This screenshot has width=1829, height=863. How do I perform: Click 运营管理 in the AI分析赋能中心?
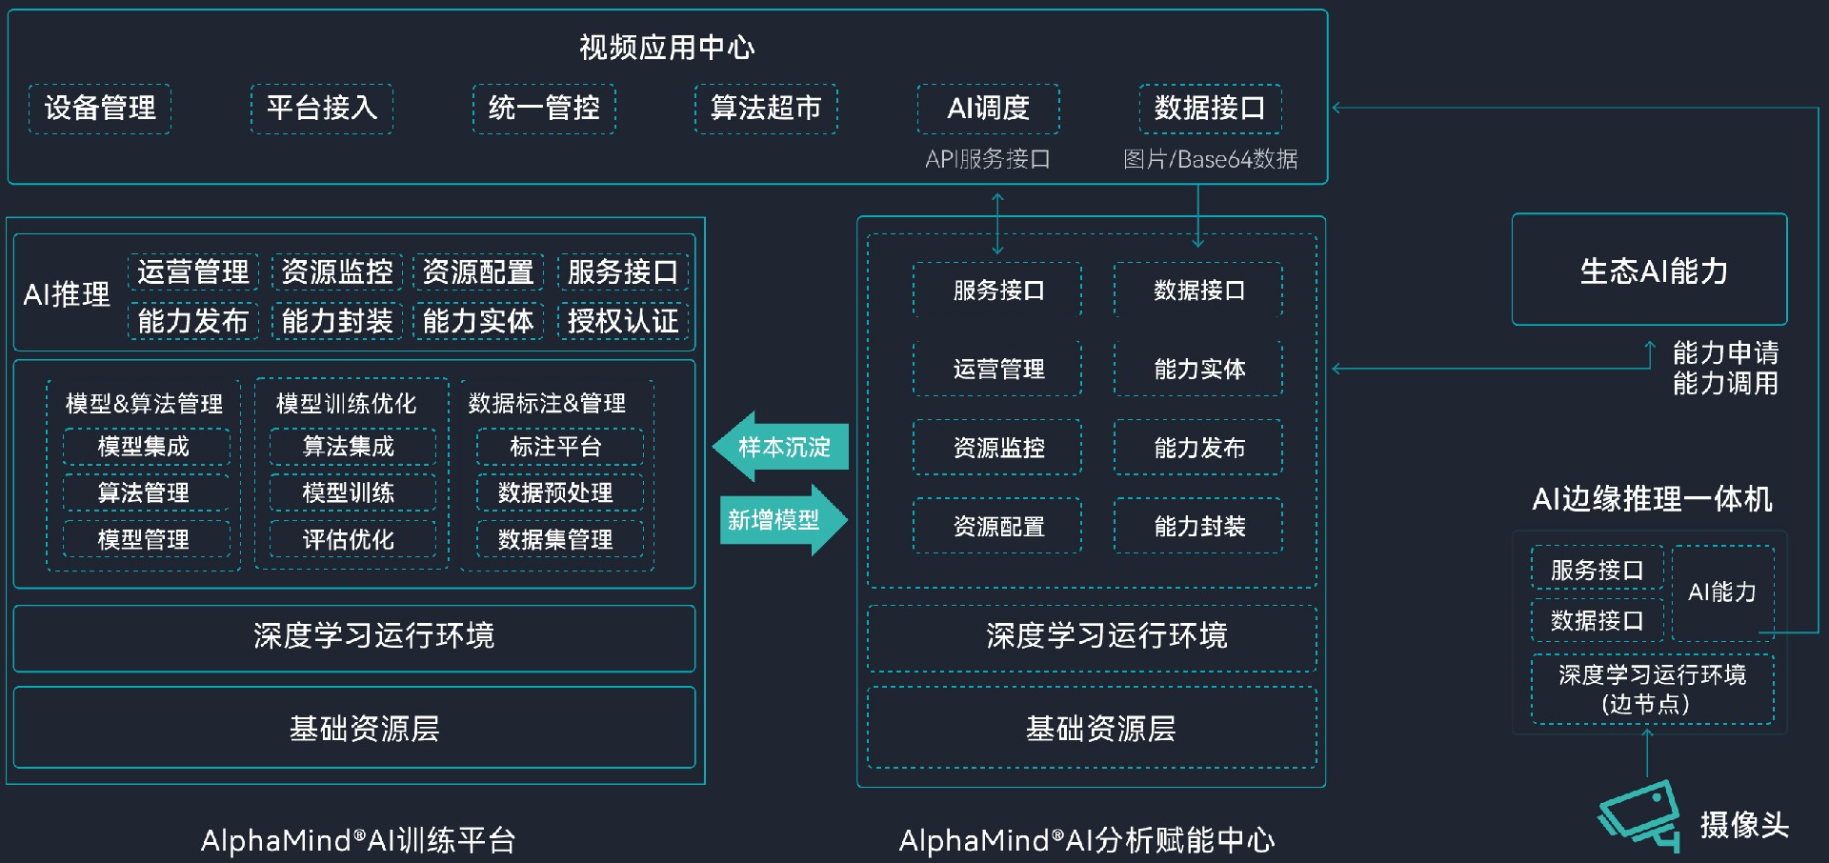pos(997,369)
